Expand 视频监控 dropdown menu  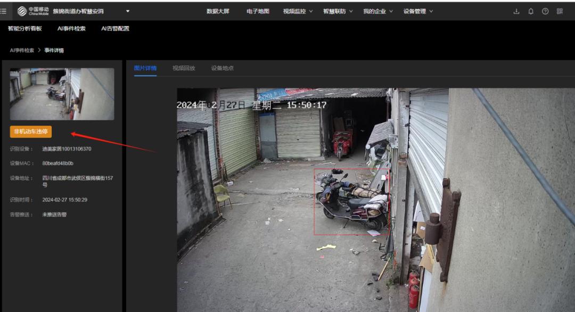298,11
